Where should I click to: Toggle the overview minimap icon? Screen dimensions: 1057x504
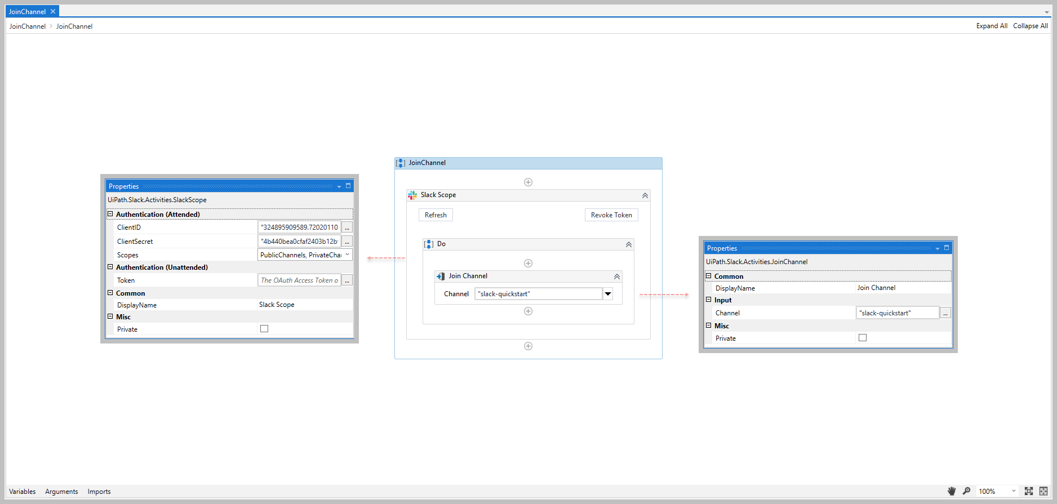point(1043,491)
